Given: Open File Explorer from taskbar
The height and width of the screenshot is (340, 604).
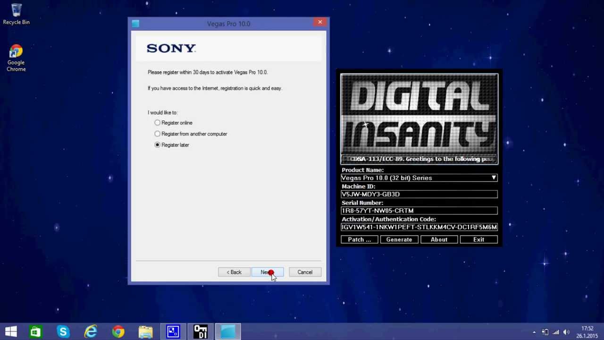Looking at the screenshot, I should [x=145, y=331].
